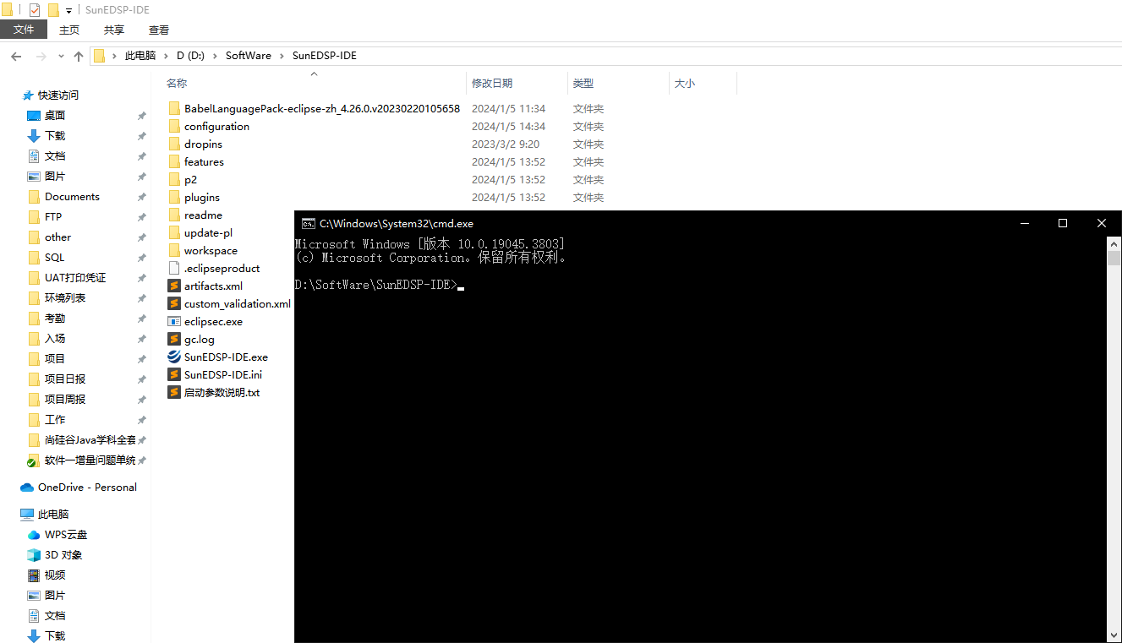This screenshot has height=643, width=1122.
Task: Switch to the 共享 ribbon tab
Action: tap(114, 30)
